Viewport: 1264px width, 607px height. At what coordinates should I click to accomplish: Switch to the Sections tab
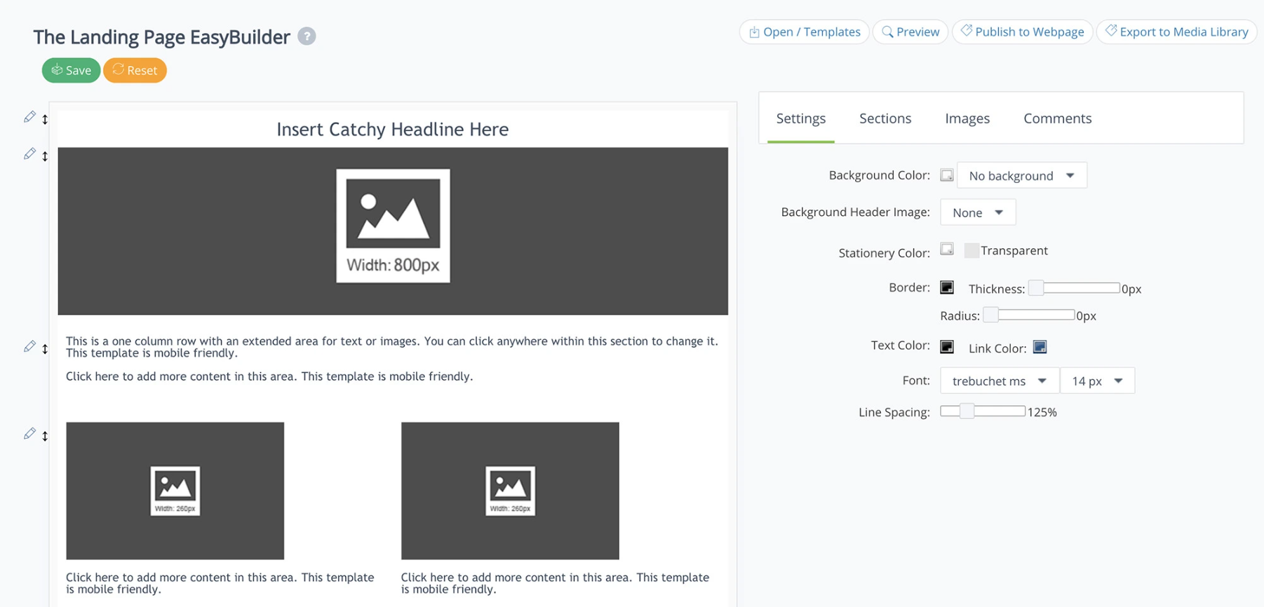point(885,118)
